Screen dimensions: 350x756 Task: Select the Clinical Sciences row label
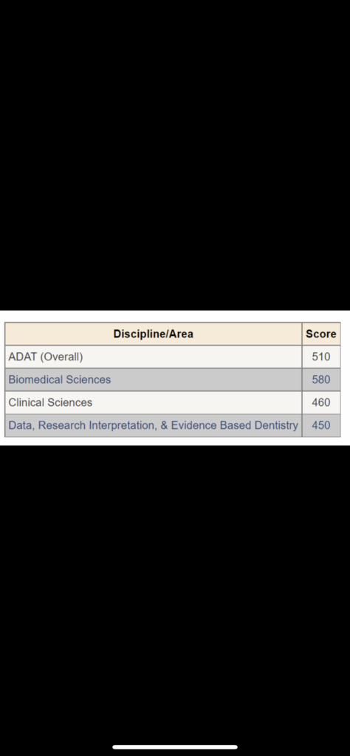point(50,402)
